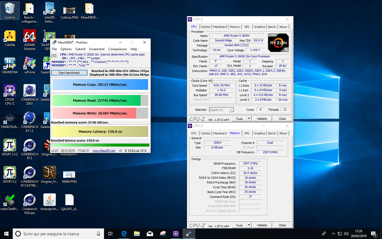Launch HWBOT x265 benchmark icon
382x239 pixels.
click(10, 121)
